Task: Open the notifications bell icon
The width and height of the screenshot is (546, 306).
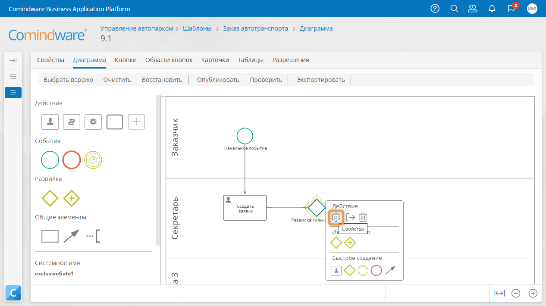Action: click(492, 9)
